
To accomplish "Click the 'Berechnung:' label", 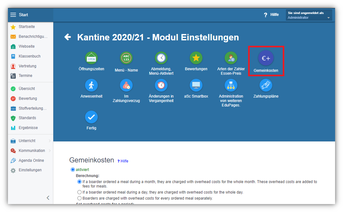I will 88,176.
